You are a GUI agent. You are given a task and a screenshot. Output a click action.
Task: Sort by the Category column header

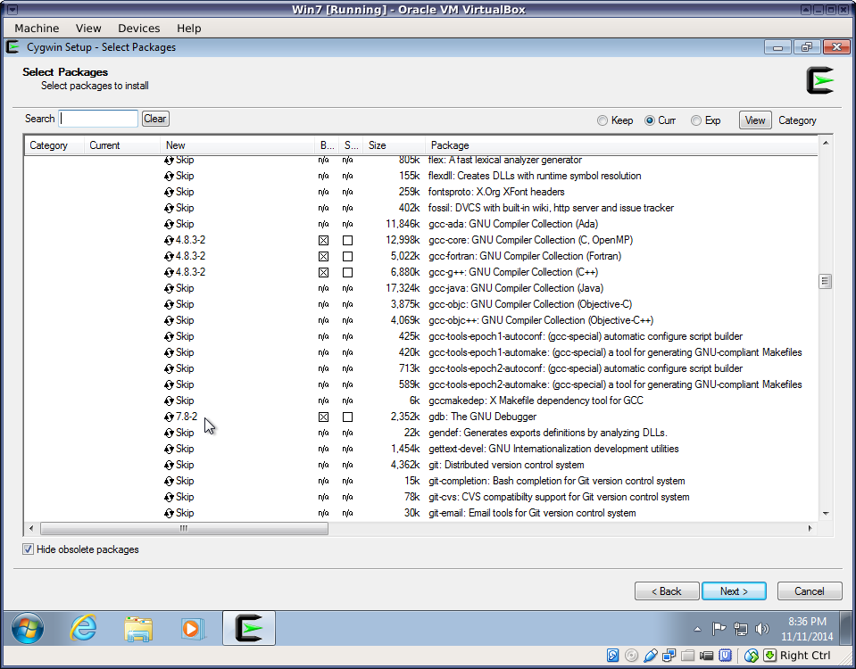pyautogui.click(x=54, y=145)
